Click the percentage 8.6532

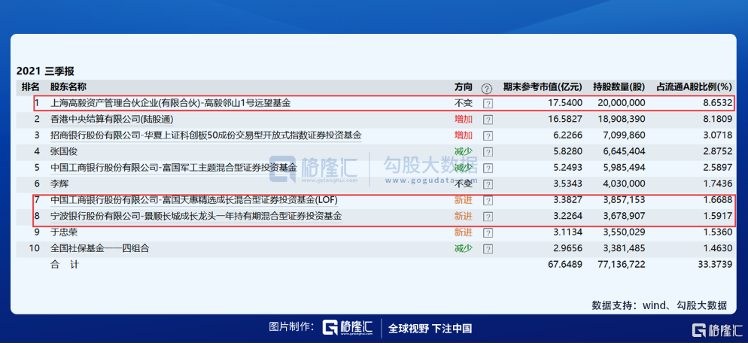716,103
